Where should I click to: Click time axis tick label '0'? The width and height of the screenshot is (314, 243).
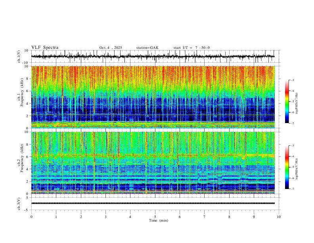pos(31,217)
